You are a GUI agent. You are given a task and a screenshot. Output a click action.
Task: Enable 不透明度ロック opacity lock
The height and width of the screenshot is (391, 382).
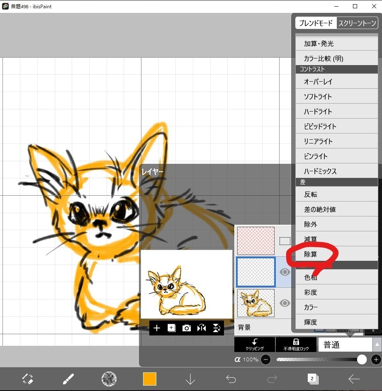[x=296, y=345]
